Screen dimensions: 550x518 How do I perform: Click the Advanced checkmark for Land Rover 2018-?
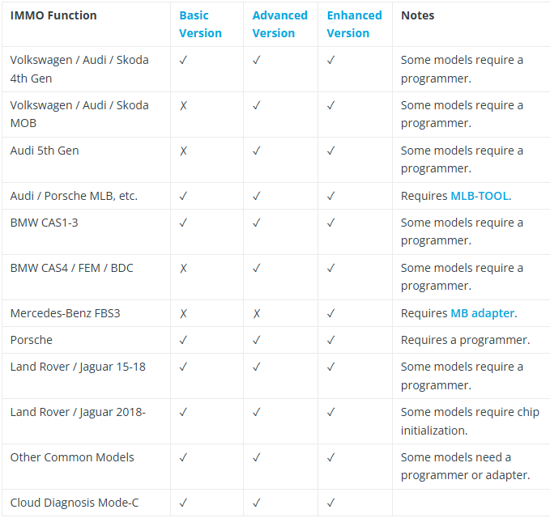(257, 412)
